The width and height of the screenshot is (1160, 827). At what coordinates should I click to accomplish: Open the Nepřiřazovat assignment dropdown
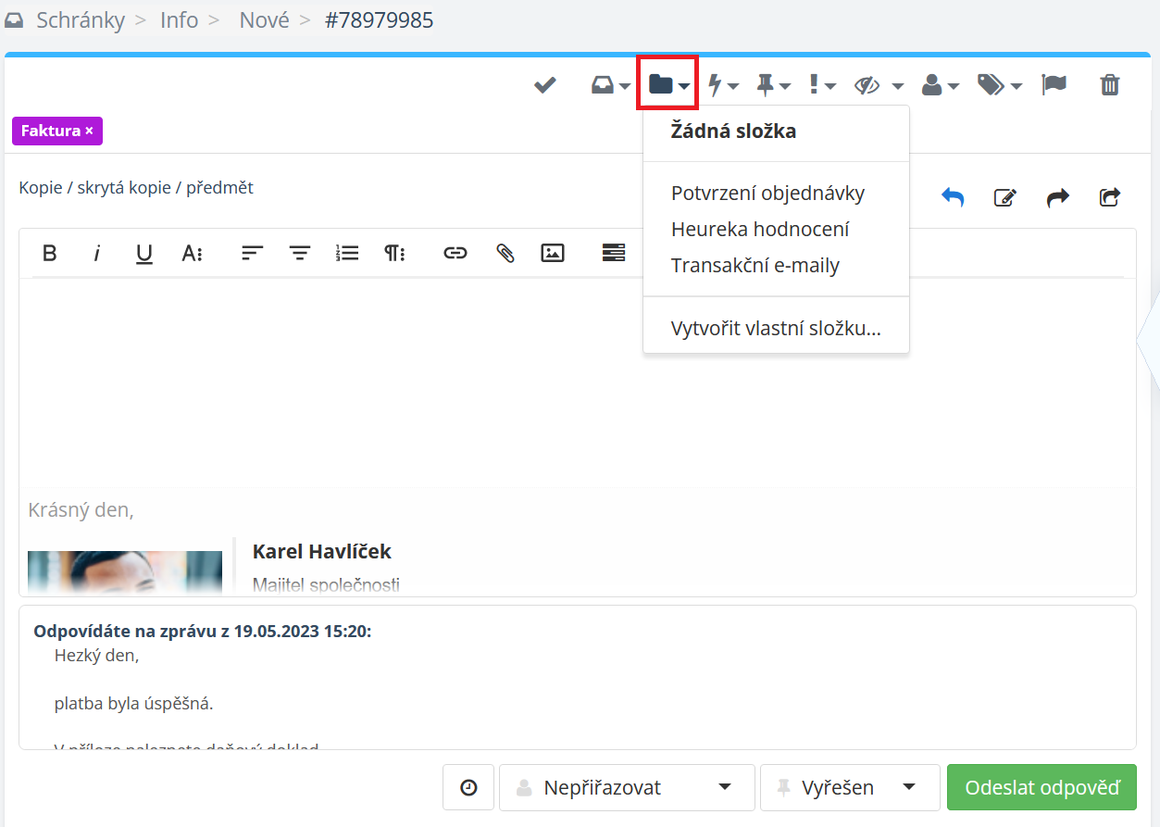(x=627, y=788)
